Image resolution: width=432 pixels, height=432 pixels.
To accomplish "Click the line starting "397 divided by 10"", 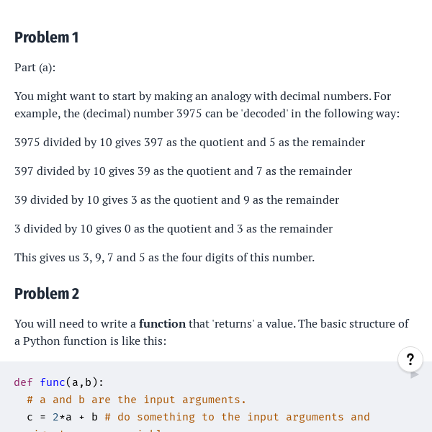I will click(x=183, y=171).
